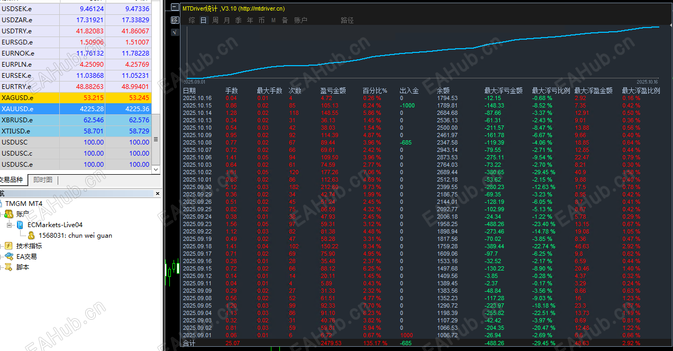Click the 移 move button beside the panel
This screenshot has height=351, width=673.
tap(175, 20)
